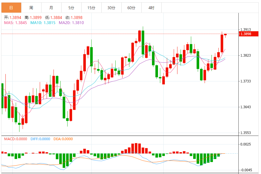Click the 1.3553 price axis label
This screenshot has width=261, height=174.
[x=246, y=133]
